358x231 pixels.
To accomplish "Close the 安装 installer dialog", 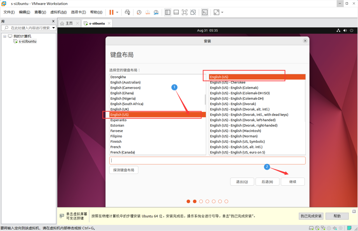I will pyautogui.click(x=305, y=41).
